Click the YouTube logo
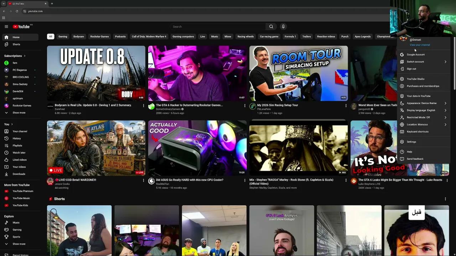This screenshot has height=256, width=456. pos(21,27)
